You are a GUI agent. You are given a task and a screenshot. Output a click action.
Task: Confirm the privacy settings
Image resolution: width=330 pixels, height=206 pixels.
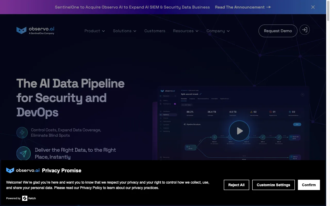309,185
